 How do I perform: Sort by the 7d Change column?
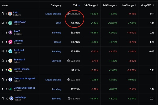[110, 5]
